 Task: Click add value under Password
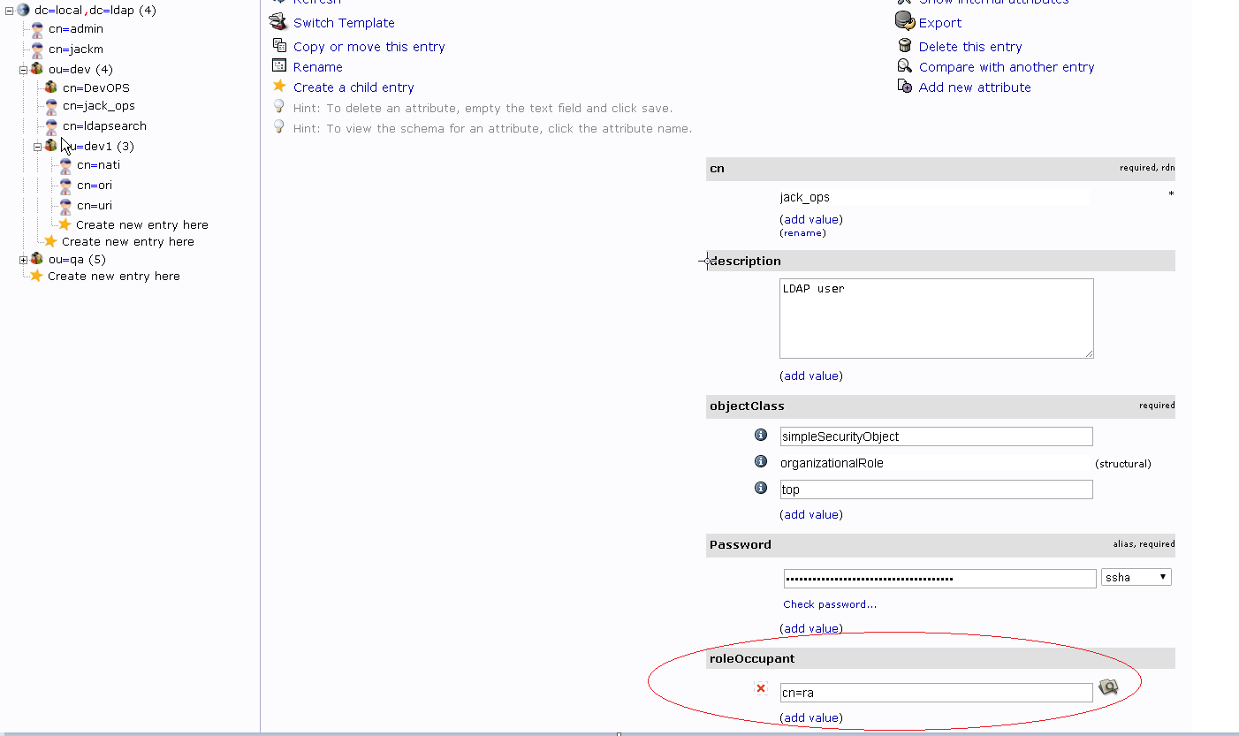coord(811,628)
